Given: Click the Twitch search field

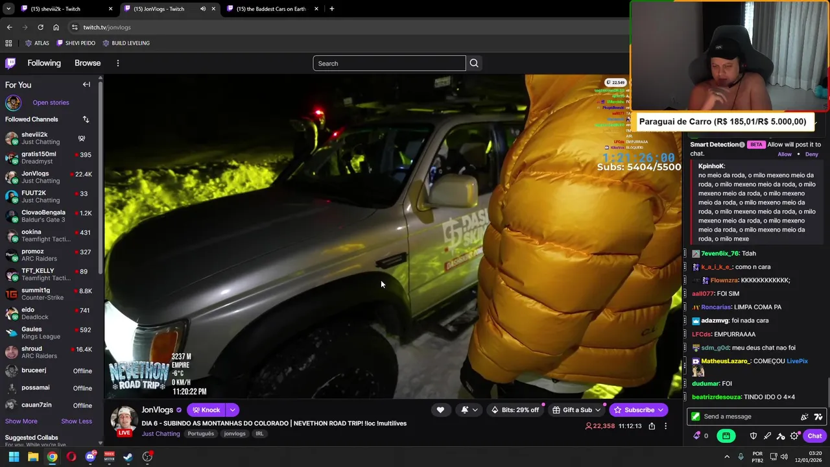Looking at the screenshot, I should 389,63.
